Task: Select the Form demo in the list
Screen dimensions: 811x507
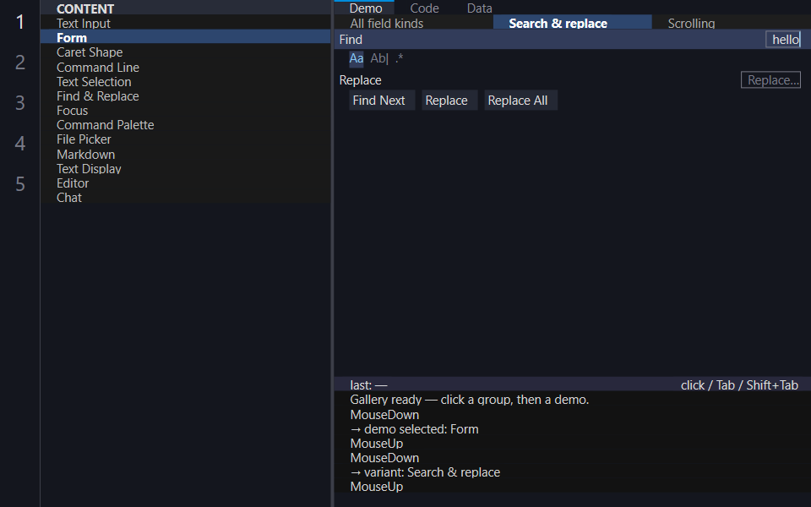Action: click(x=185, y=38)
